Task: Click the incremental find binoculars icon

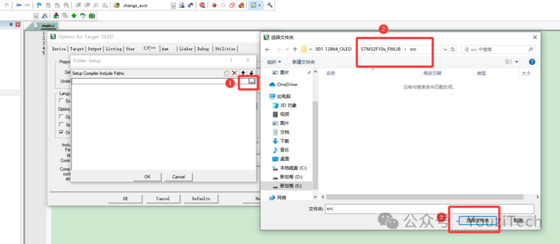Action: (x=191, y=5)
